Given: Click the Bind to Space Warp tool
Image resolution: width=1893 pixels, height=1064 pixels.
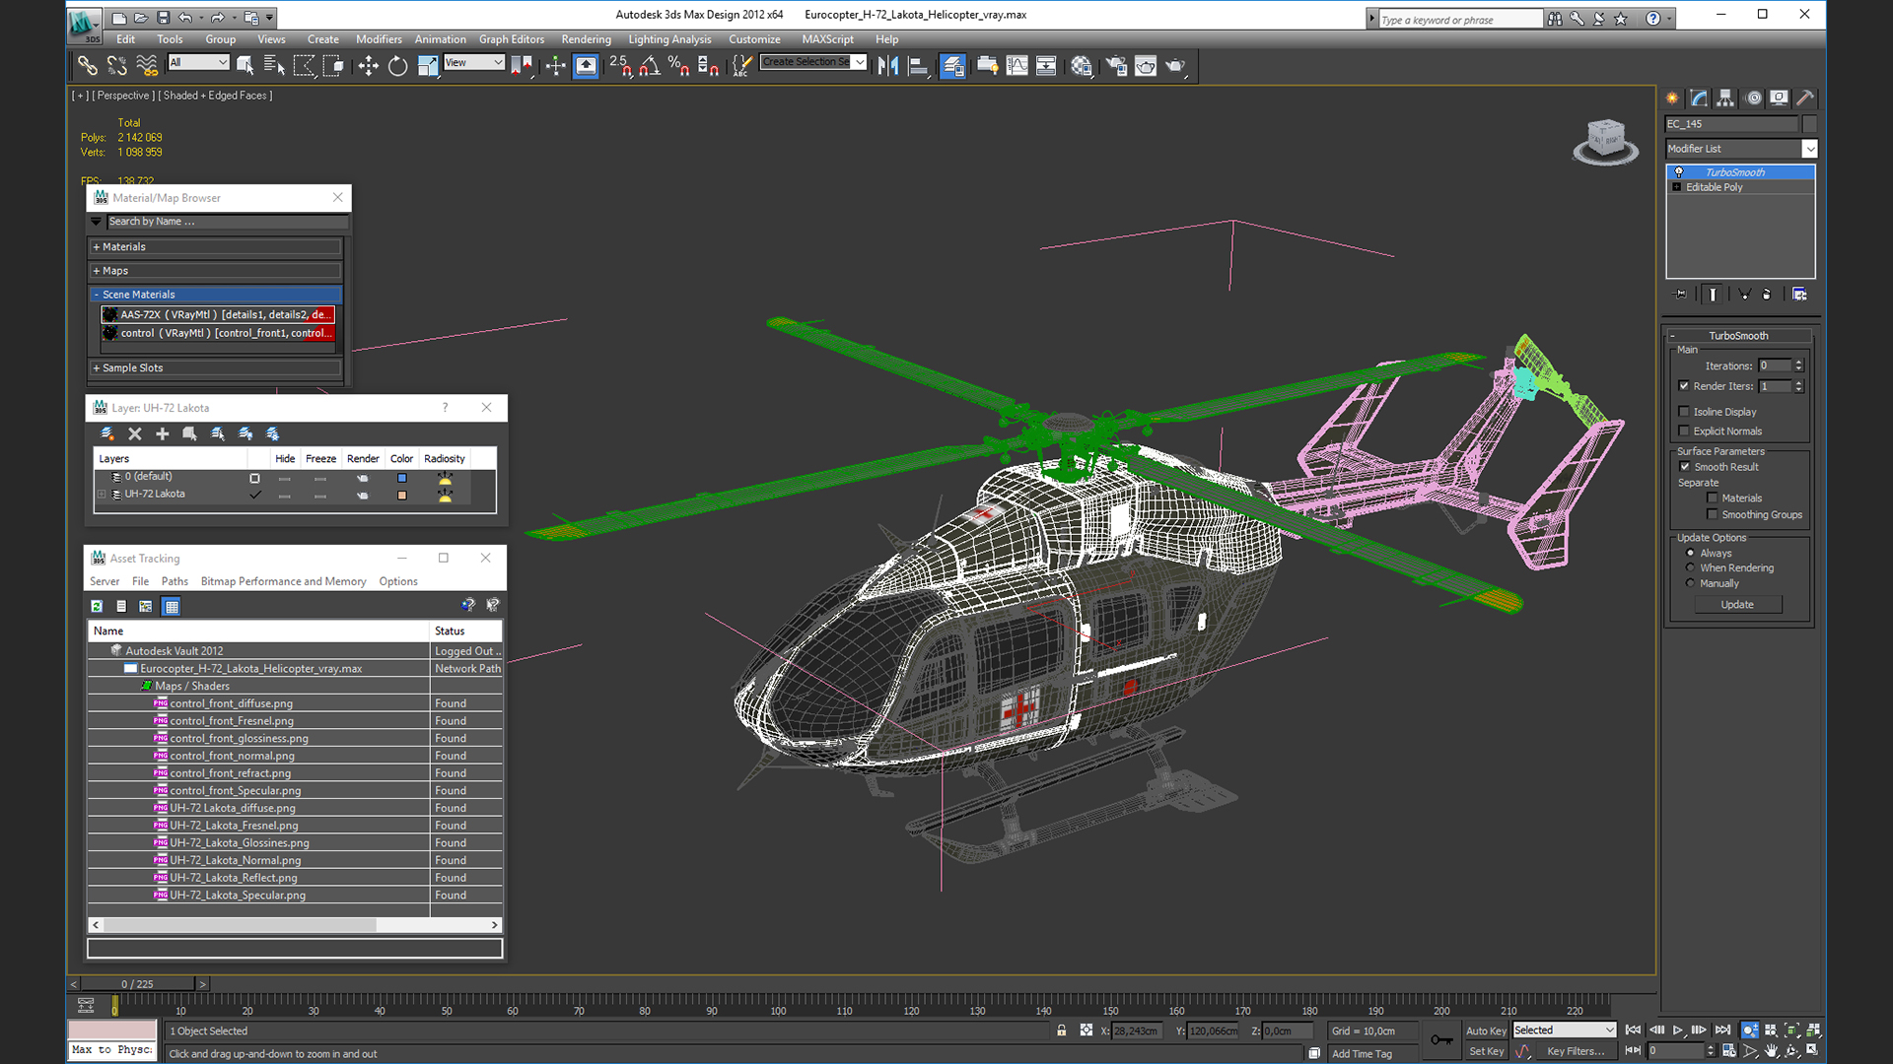Looking at the screenshot, I should click(x=147, y=66).
